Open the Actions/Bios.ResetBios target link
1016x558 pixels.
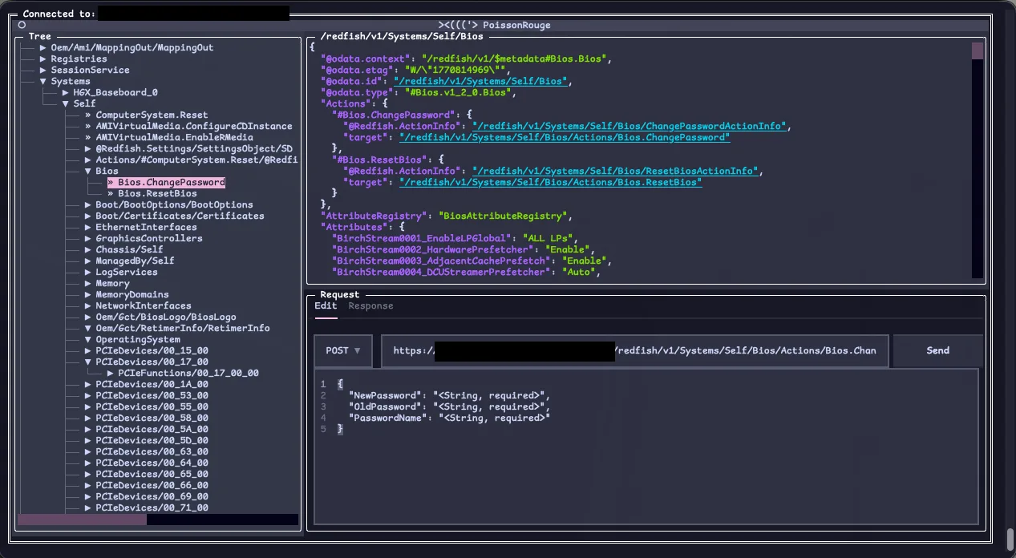tap(550, 182)
